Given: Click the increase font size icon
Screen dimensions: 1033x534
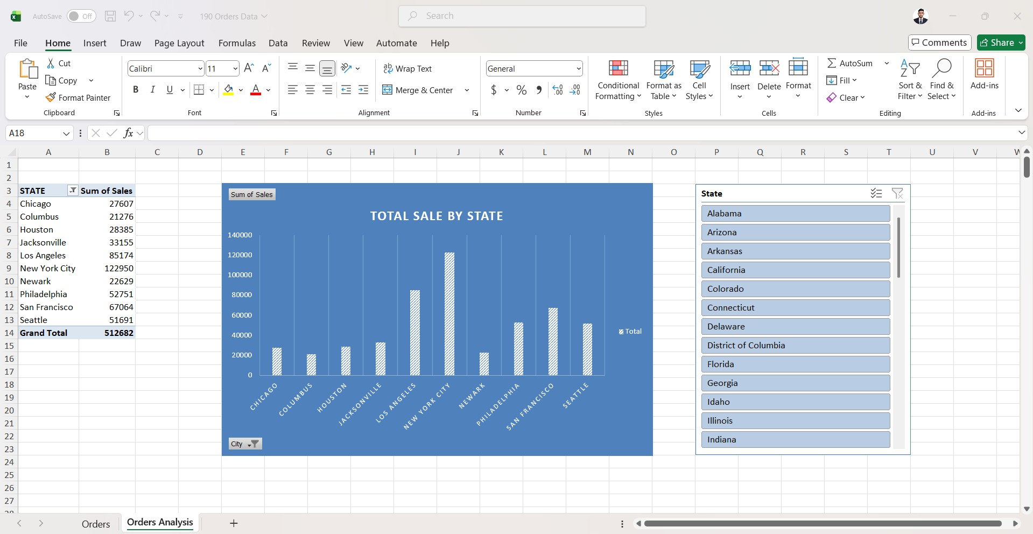Looking at the screenshot, I should [249, 68].
